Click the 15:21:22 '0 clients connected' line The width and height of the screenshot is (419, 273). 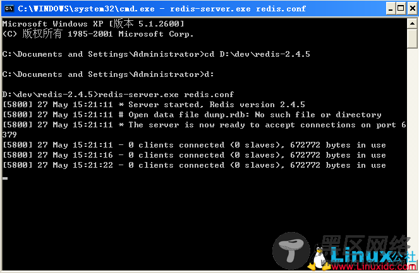pyautogui.click(x=194, y=165)
